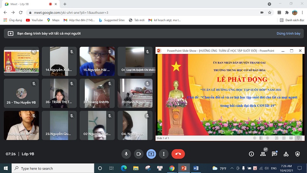Turn off the camera in Meet

[139, 154]
